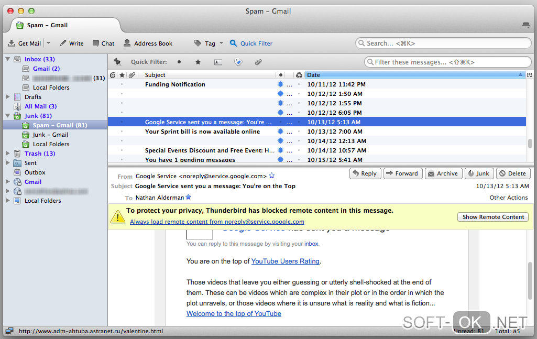Sort by the read status column header
537x339 pixels.
click(281, 75)
